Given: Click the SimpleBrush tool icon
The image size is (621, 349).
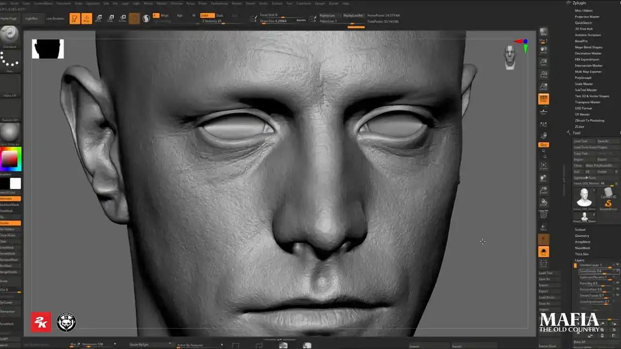Looking at the screenshot, I should tap(608, 203).
